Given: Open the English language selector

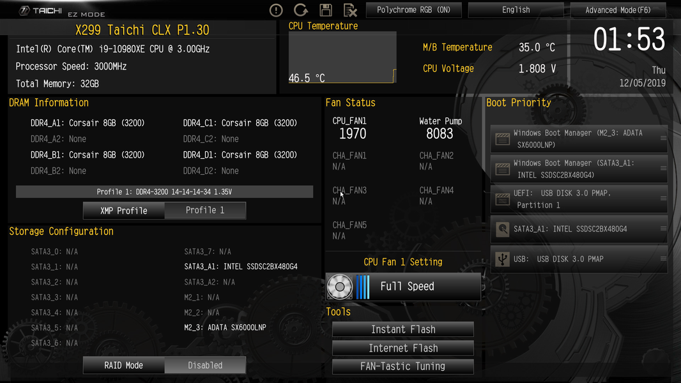Looking at the screenshot, I should pyautogui.click(x=516, y=10).
